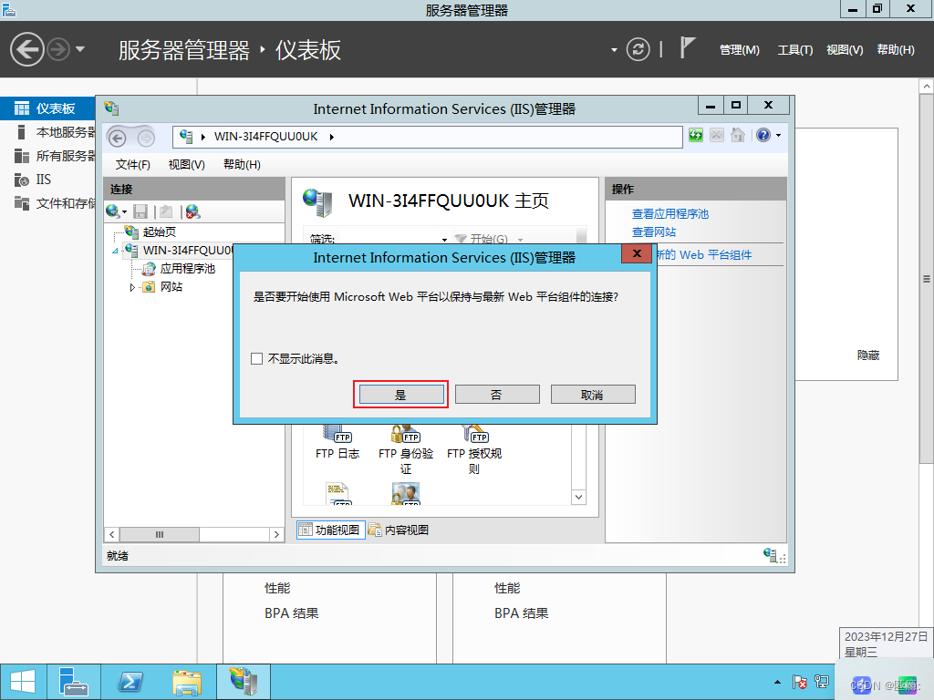Click the 是 (Yes) button in dialog

coord(401,395)
